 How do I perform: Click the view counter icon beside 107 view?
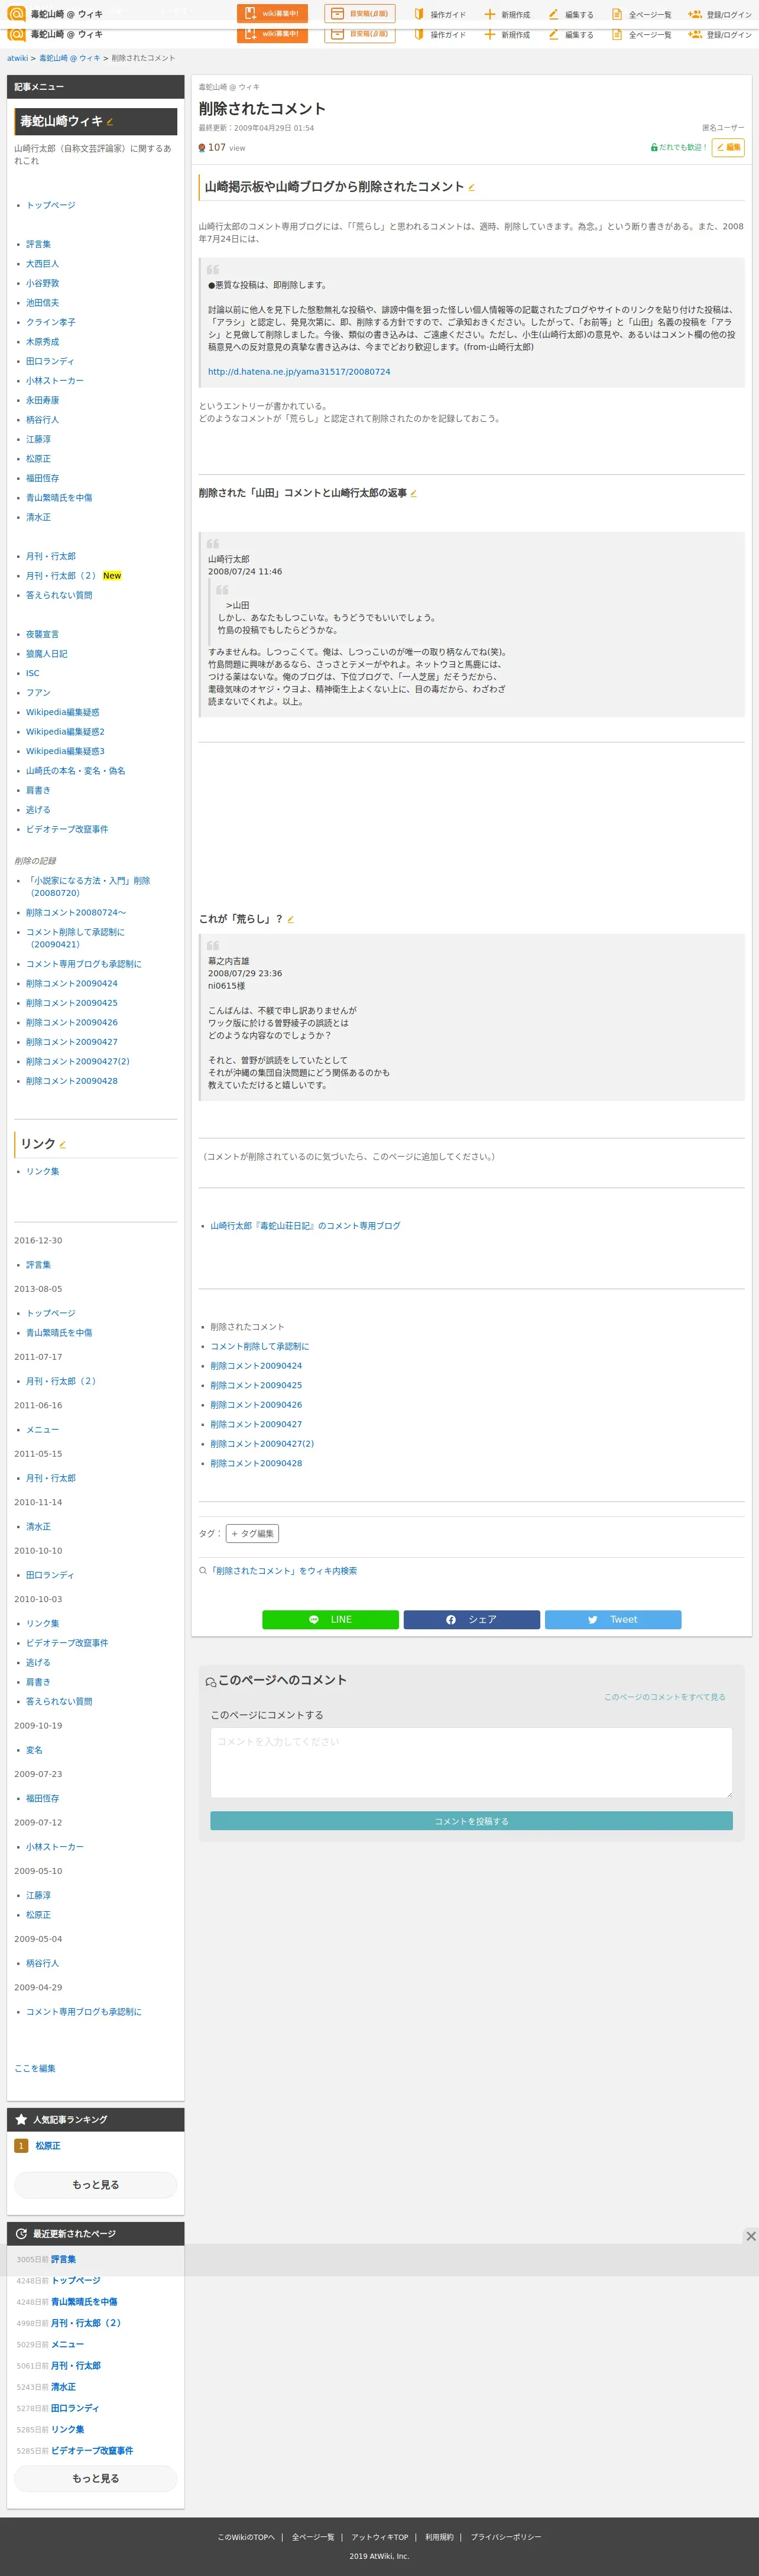[202, 148]
